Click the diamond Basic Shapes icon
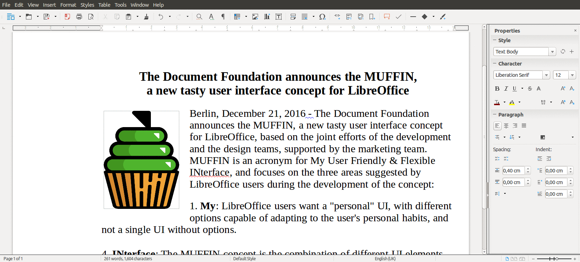Viewport: 580px width, 262px height. tap(425, 17)
